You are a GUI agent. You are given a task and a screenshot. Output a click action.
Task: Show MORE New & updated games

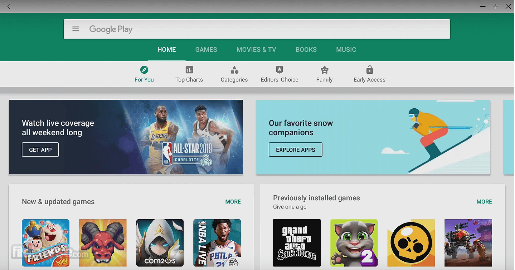click(x=233, y=202)
